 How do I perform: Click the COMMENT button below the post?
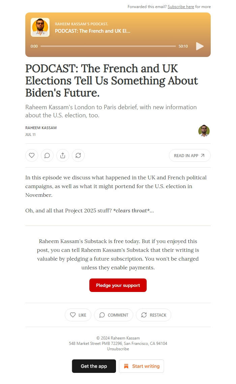(114, 315)
